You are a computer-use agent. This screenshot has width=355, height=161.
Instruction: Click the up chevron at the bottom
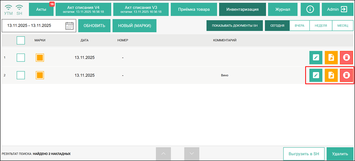pos(163,154)
